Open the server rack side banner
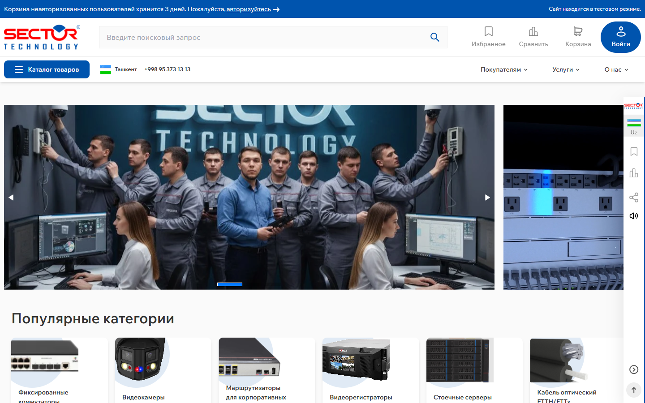The image size is (645, 403). (563, 197)
